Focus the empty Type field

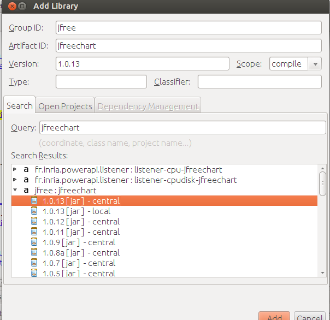(101, 81)
